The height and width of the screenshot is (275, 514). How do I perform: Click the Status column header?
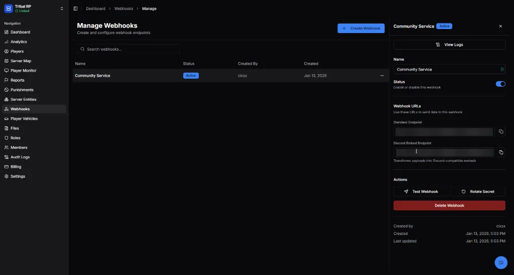(189, 64)
